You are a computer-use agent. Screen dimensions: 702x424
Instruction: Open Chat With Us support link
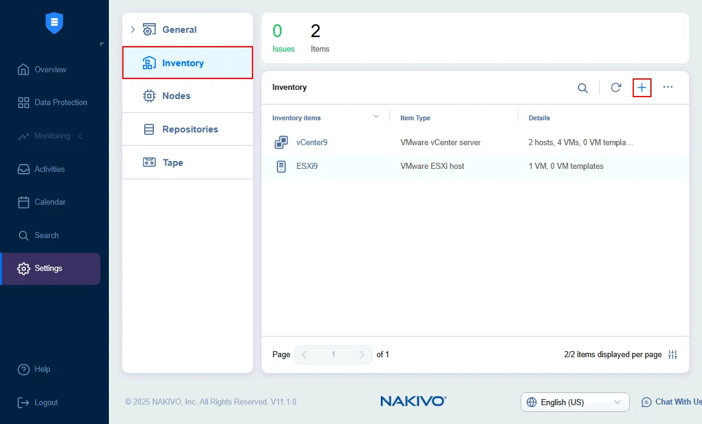[672, 402]
